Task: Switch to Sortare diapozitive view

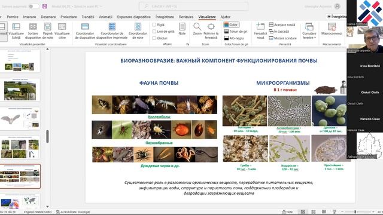Action: [33, 31]
